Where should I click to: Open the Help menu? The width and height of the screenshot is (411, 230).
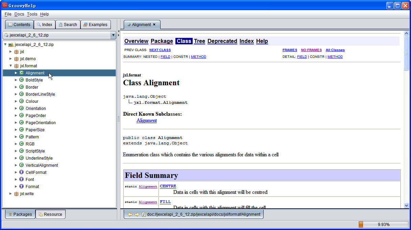44,14
